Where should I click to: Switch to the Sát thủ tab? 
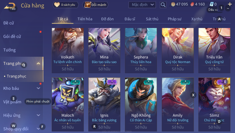coord(152,19)
